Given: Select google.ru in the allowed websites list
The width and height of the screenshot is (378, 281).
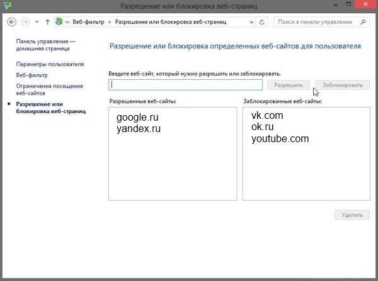Looking at the screenshot, I should [x=139, y=117].
